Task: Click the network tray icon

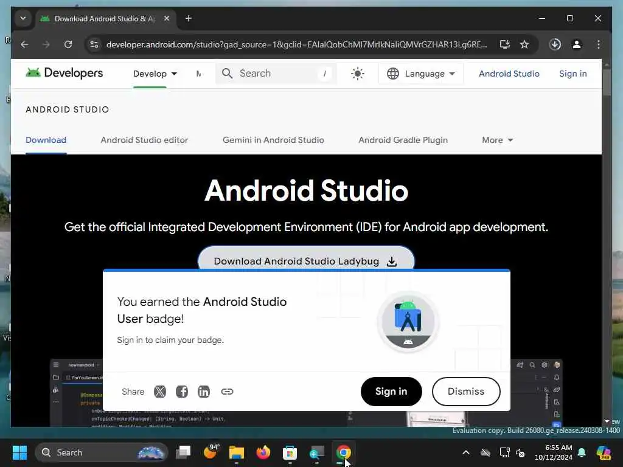Action: 504,452
